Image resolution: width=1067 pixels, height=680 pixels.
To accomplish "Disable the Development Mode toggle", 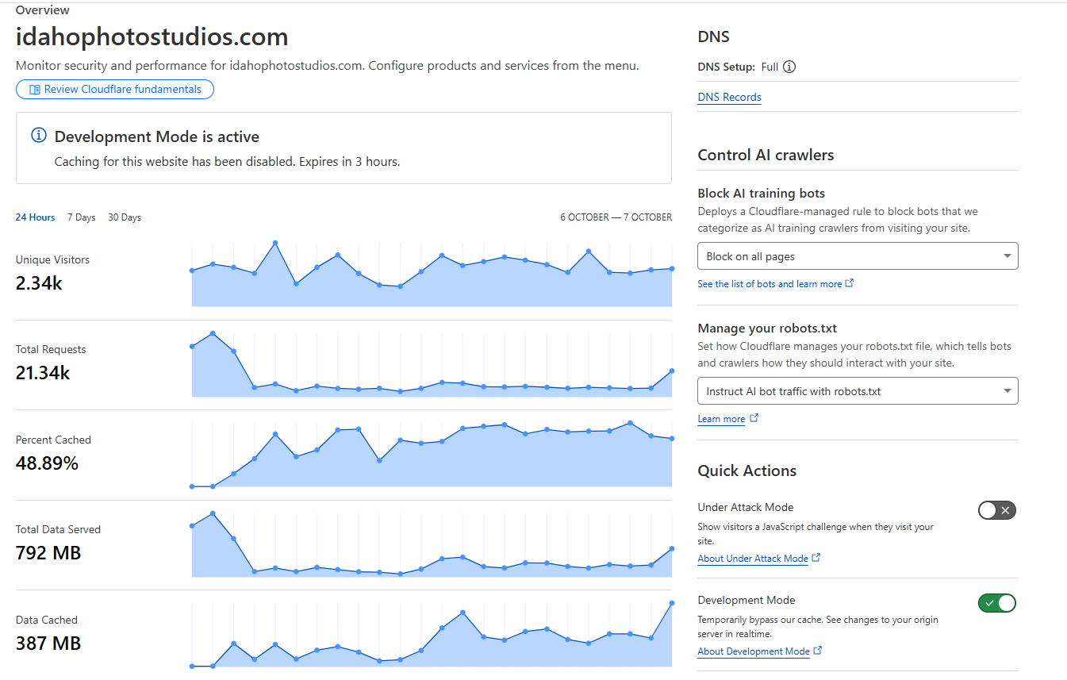I will click(x=996, y=603).
